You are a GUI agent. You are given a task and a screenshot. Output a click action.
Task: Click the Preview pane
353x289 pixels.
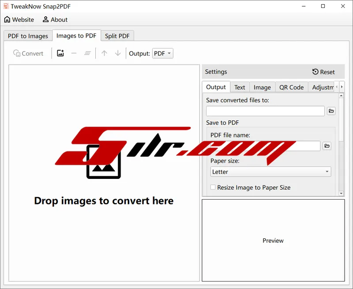[x=273, y=240]
